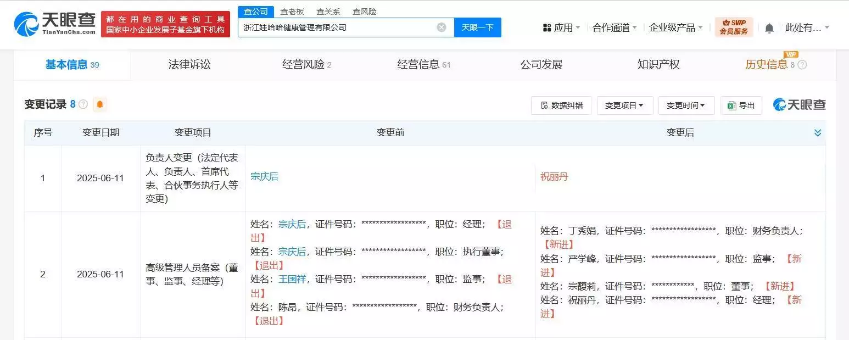The width and height of the screenshot is (849, 340).
Task: Click the 变更前 column header
Action: pyautogui.click(x=390, y=133)
